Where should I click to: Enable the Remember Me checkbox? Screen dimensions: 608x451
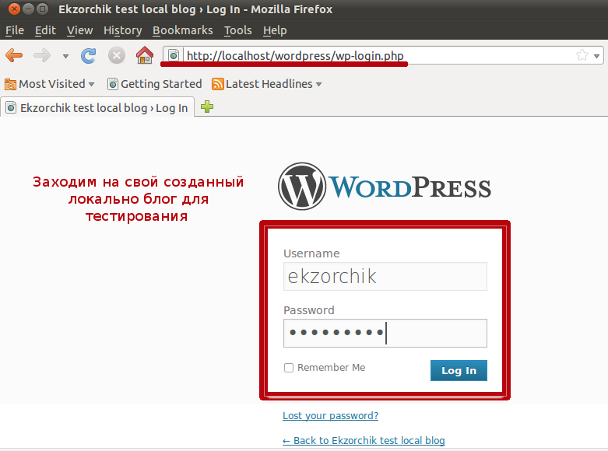point(289,368)
